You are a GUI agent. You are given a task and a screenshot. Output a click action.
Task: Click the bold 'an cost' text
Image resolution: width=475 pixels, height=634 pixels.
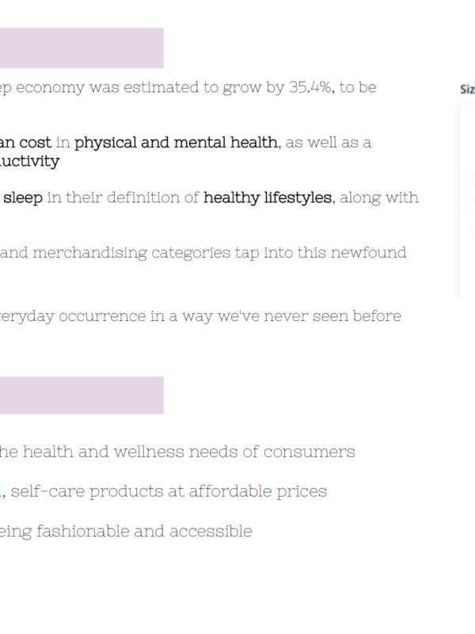click(x=26, y=143)
